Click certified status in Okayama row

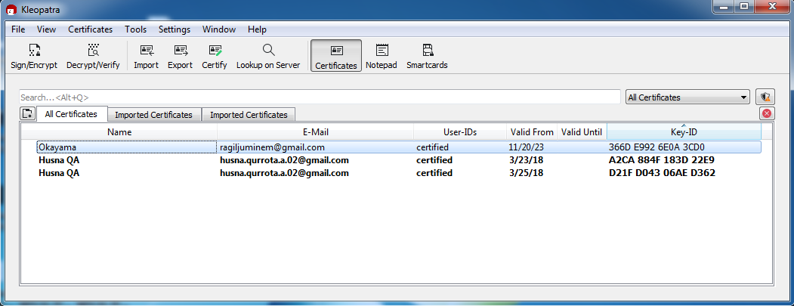click(x=432, y=147)
